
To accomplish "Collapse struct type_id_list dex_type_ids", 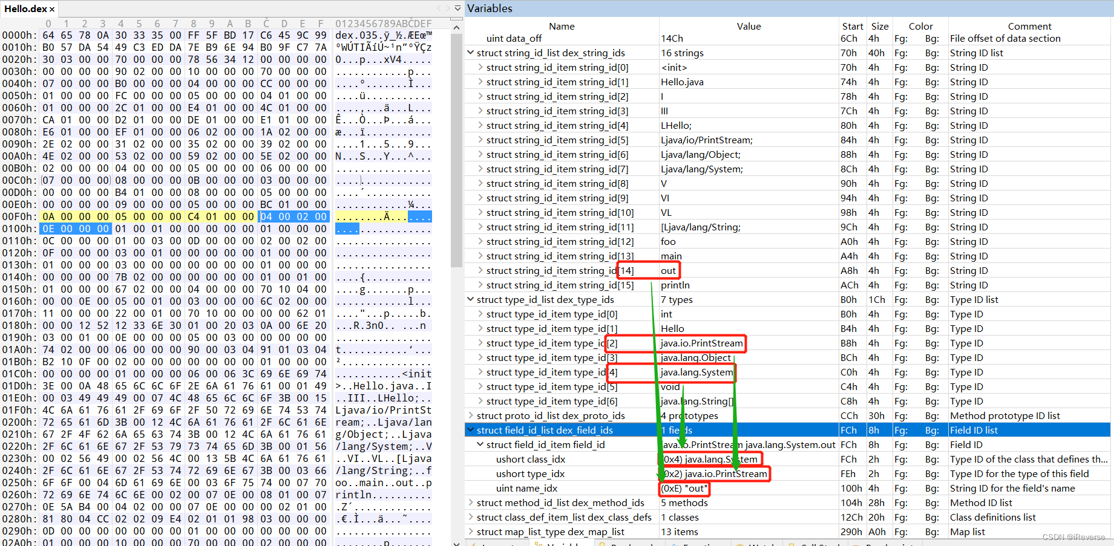I will coord(470,299).
